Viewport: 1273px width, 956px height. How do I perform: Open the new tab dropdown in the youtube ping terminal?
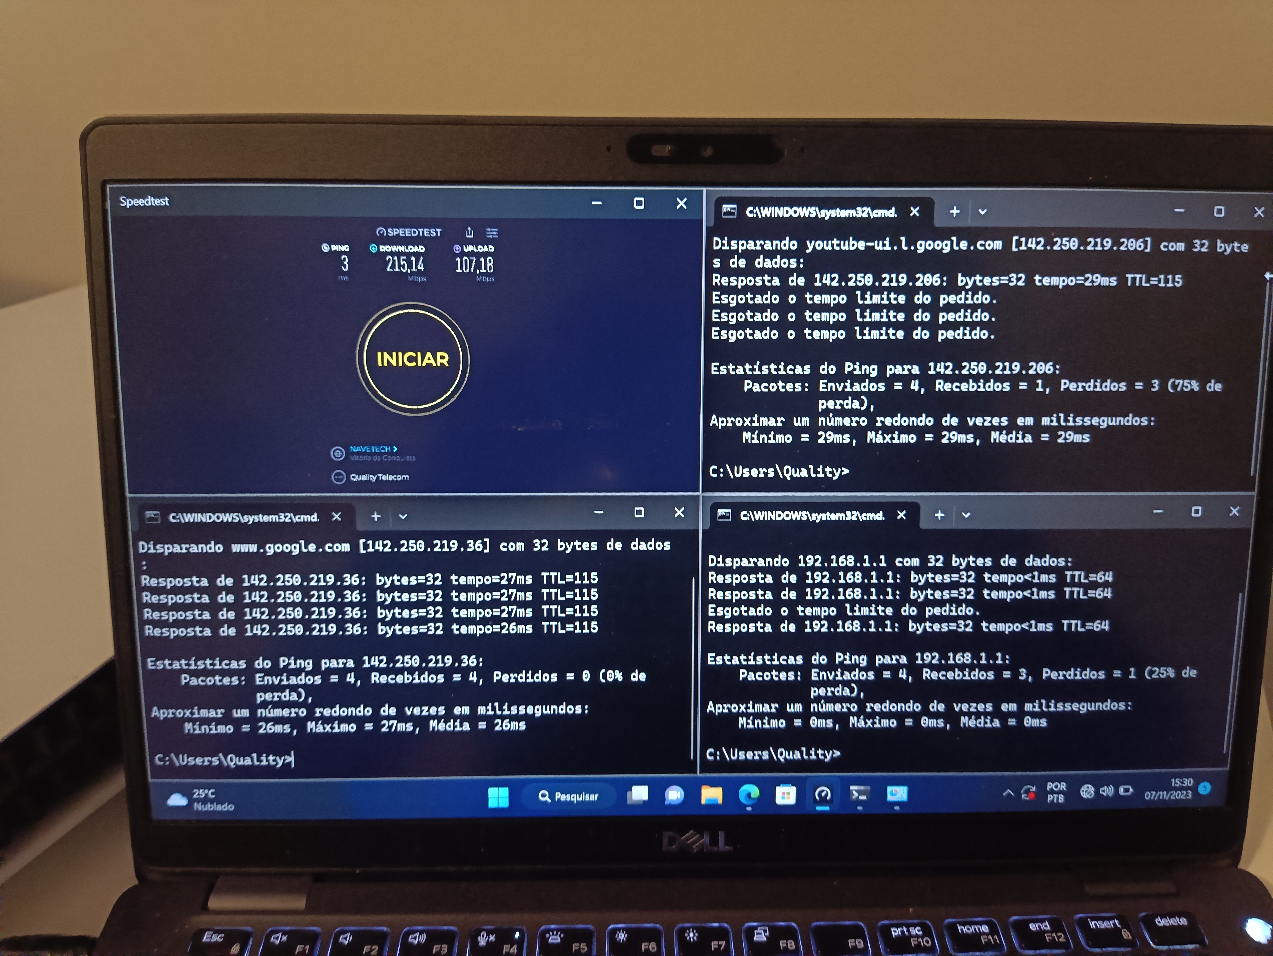coord(982,212)
